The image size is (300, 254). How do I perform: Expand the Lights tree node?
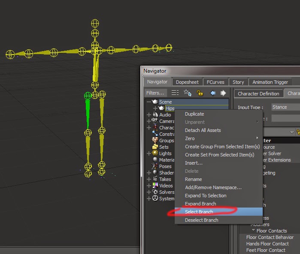pos(149,153)
